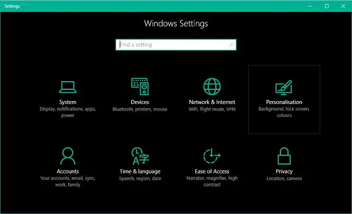
Task: Click 'Bluetooth, printers, mouse' description
Action: point(140,109)
